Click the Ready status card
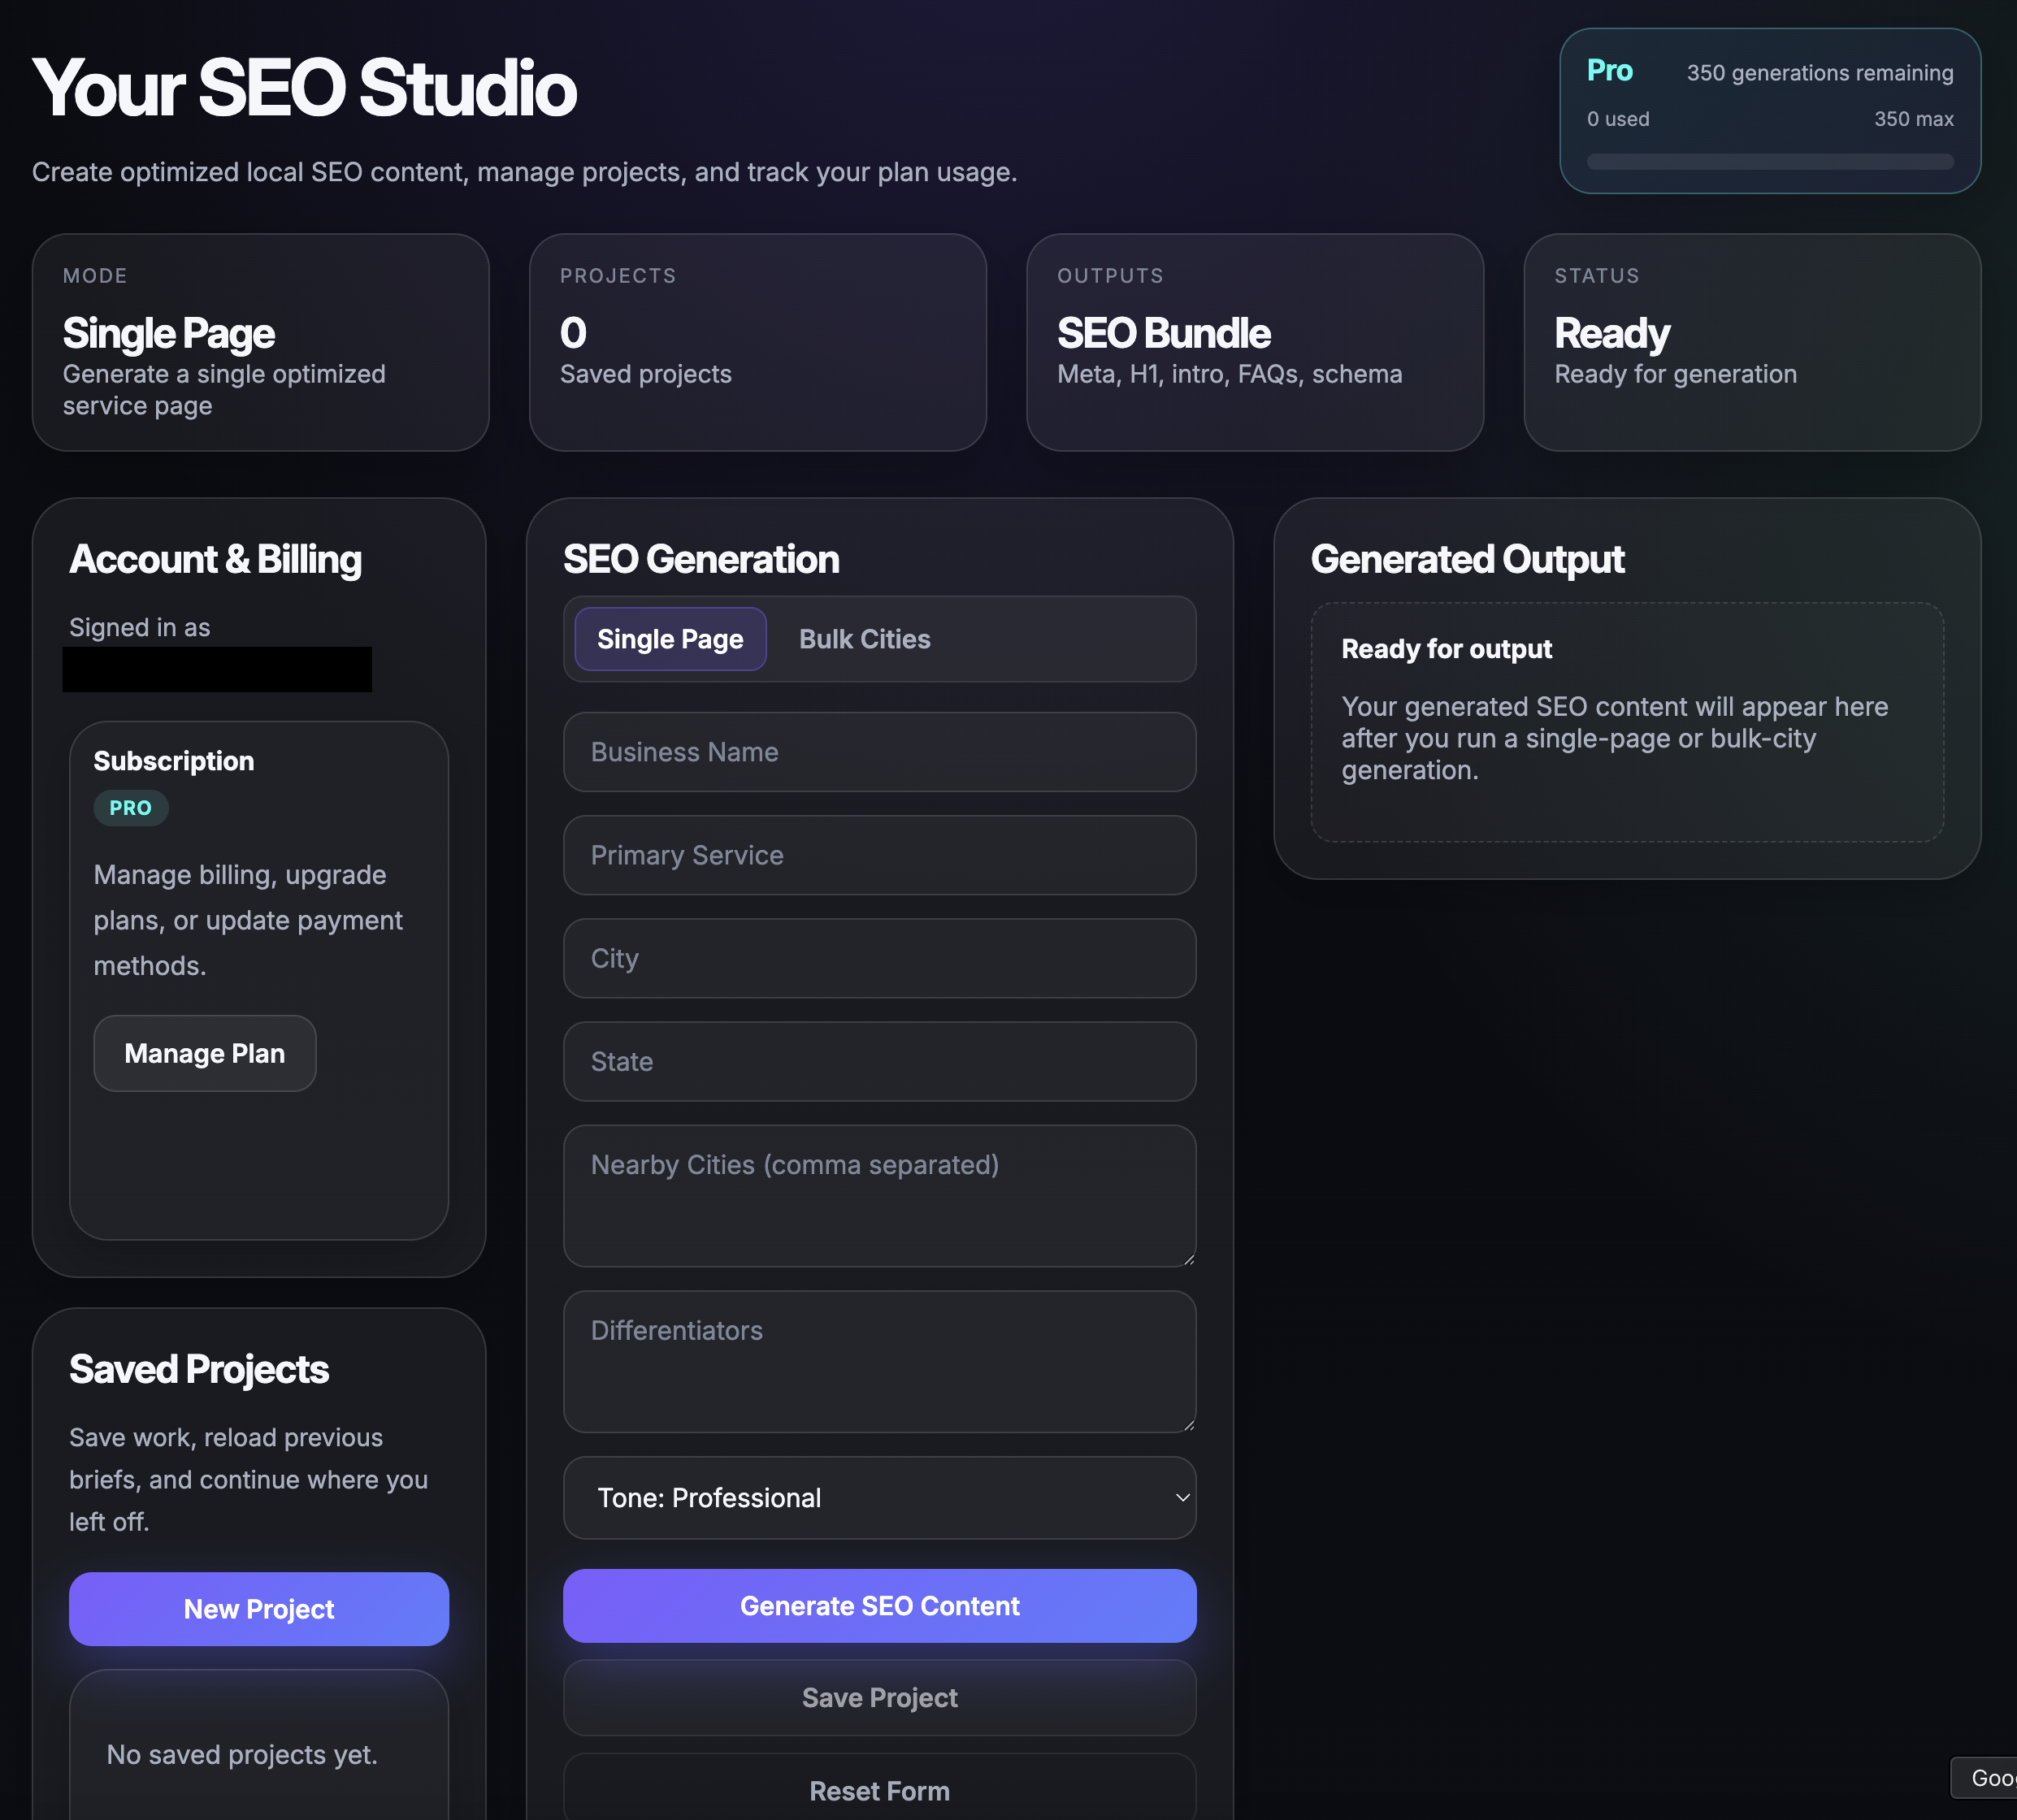 pyautogui.click(x=1751, y=342)
